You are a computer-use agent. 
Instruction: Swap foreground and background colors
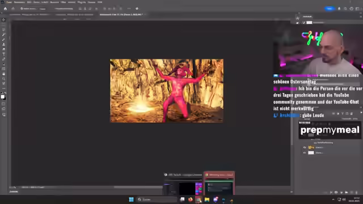pos(5,93)
